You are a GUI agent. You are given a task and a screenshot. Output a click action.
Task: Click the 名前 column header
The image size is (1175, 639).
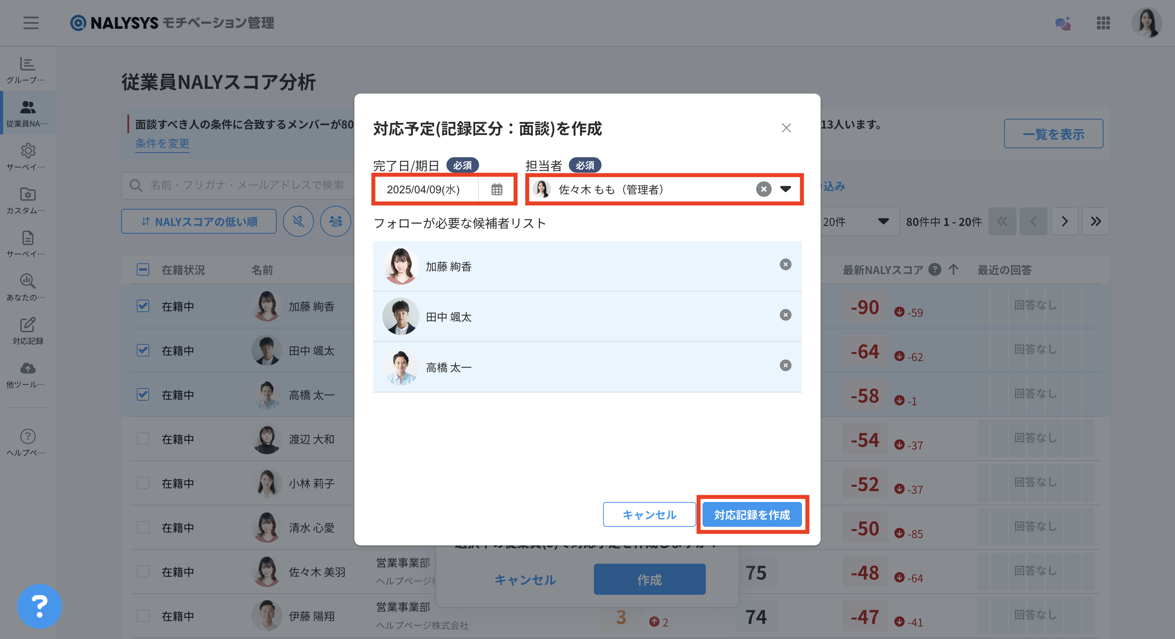coord(262,270)
